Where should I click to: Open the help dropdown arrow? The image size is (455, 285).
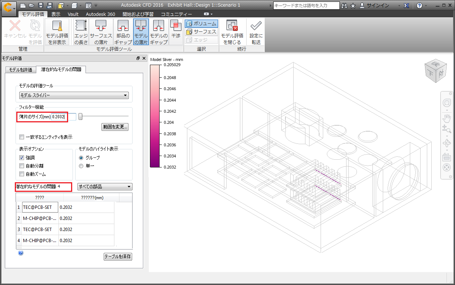coord(427,6)
